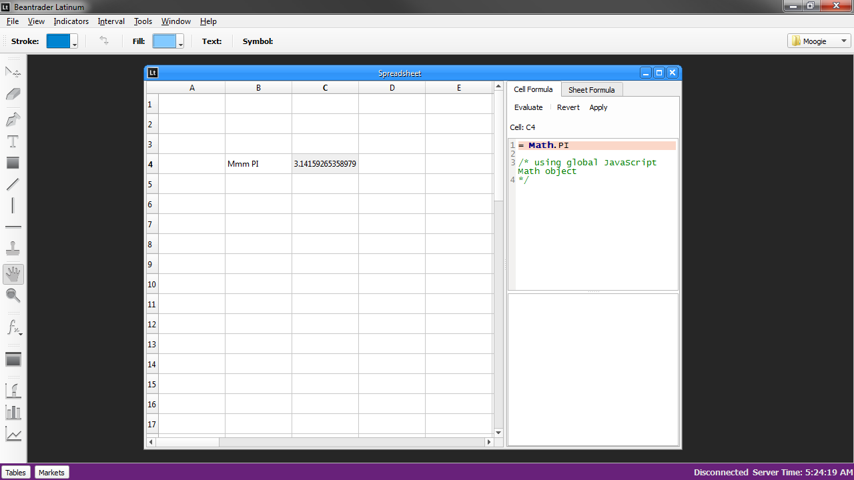Open the Fill color swatch
854x480 pixels.
click(x=165, y=41)
